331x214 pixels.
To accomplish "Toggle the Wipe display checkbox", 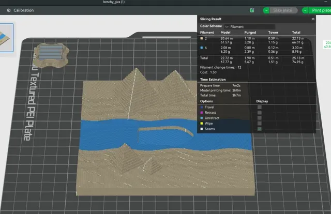I will tap(260, 124).
